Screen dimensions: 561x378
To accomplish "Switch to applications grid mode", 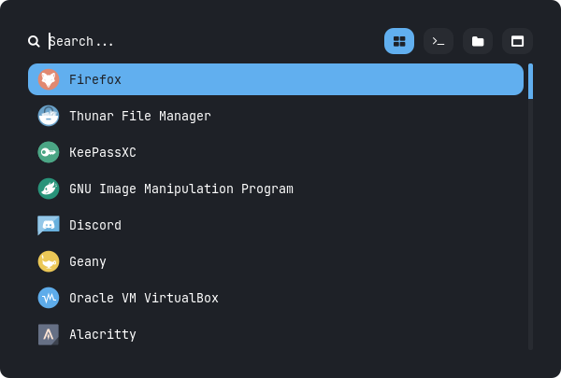I will coord(399,41).
